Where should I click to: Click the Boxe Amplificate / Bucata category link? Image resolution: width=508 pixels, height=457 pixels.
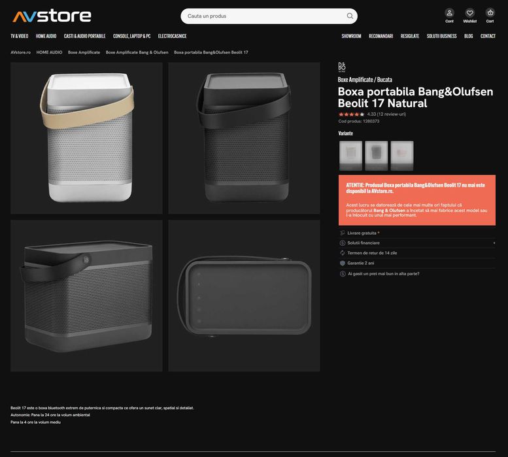pos(365,80)
